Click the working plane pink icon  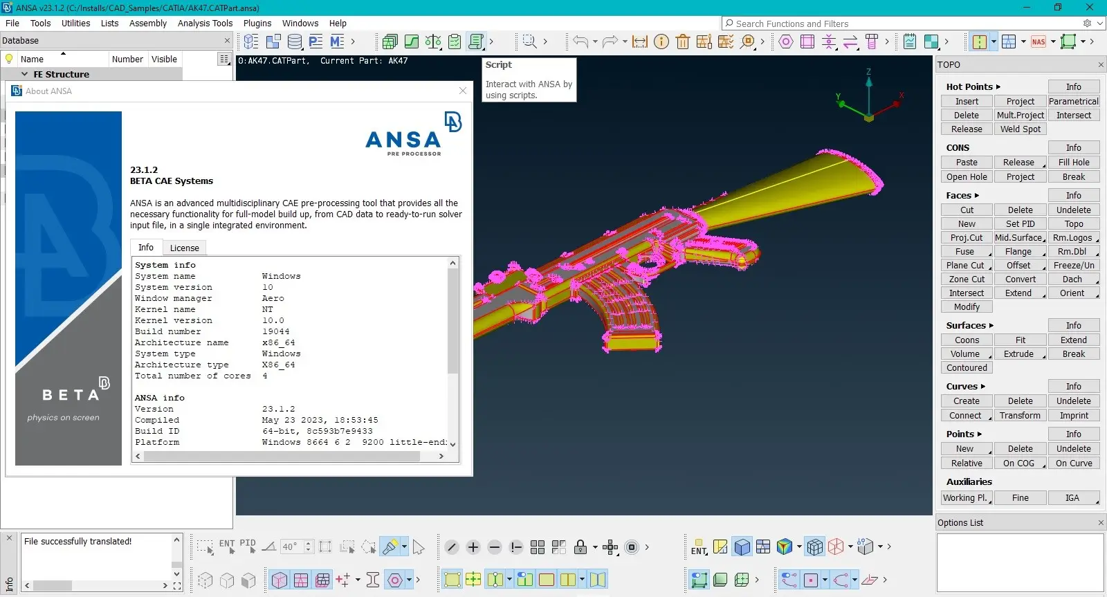click(870, 580)
